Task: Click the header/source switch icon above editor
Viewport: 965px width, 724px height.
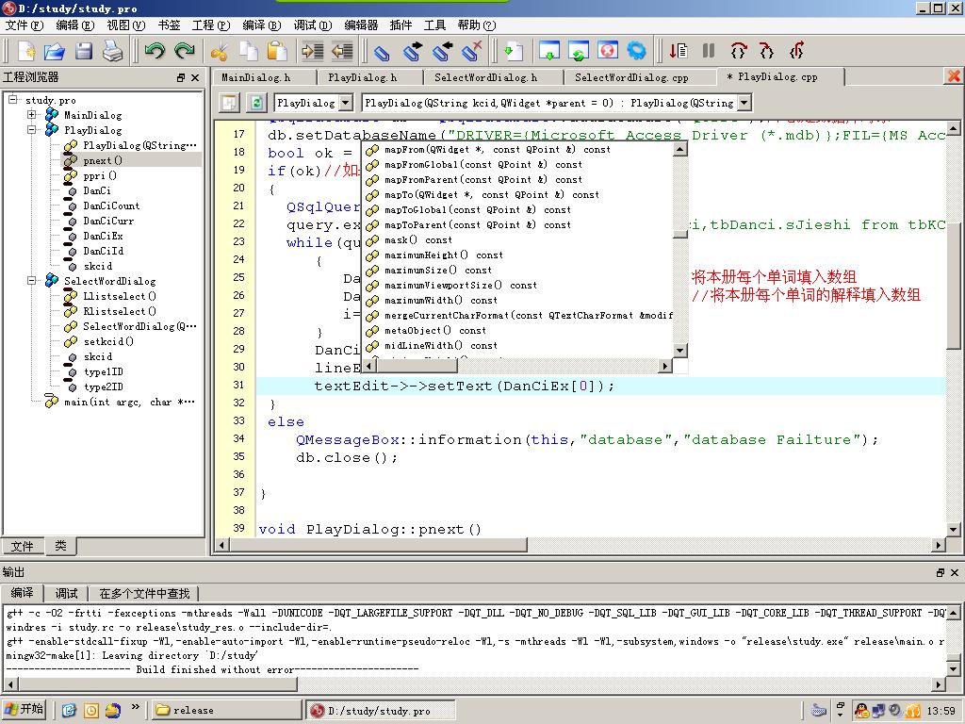Action: pos(229,102)
